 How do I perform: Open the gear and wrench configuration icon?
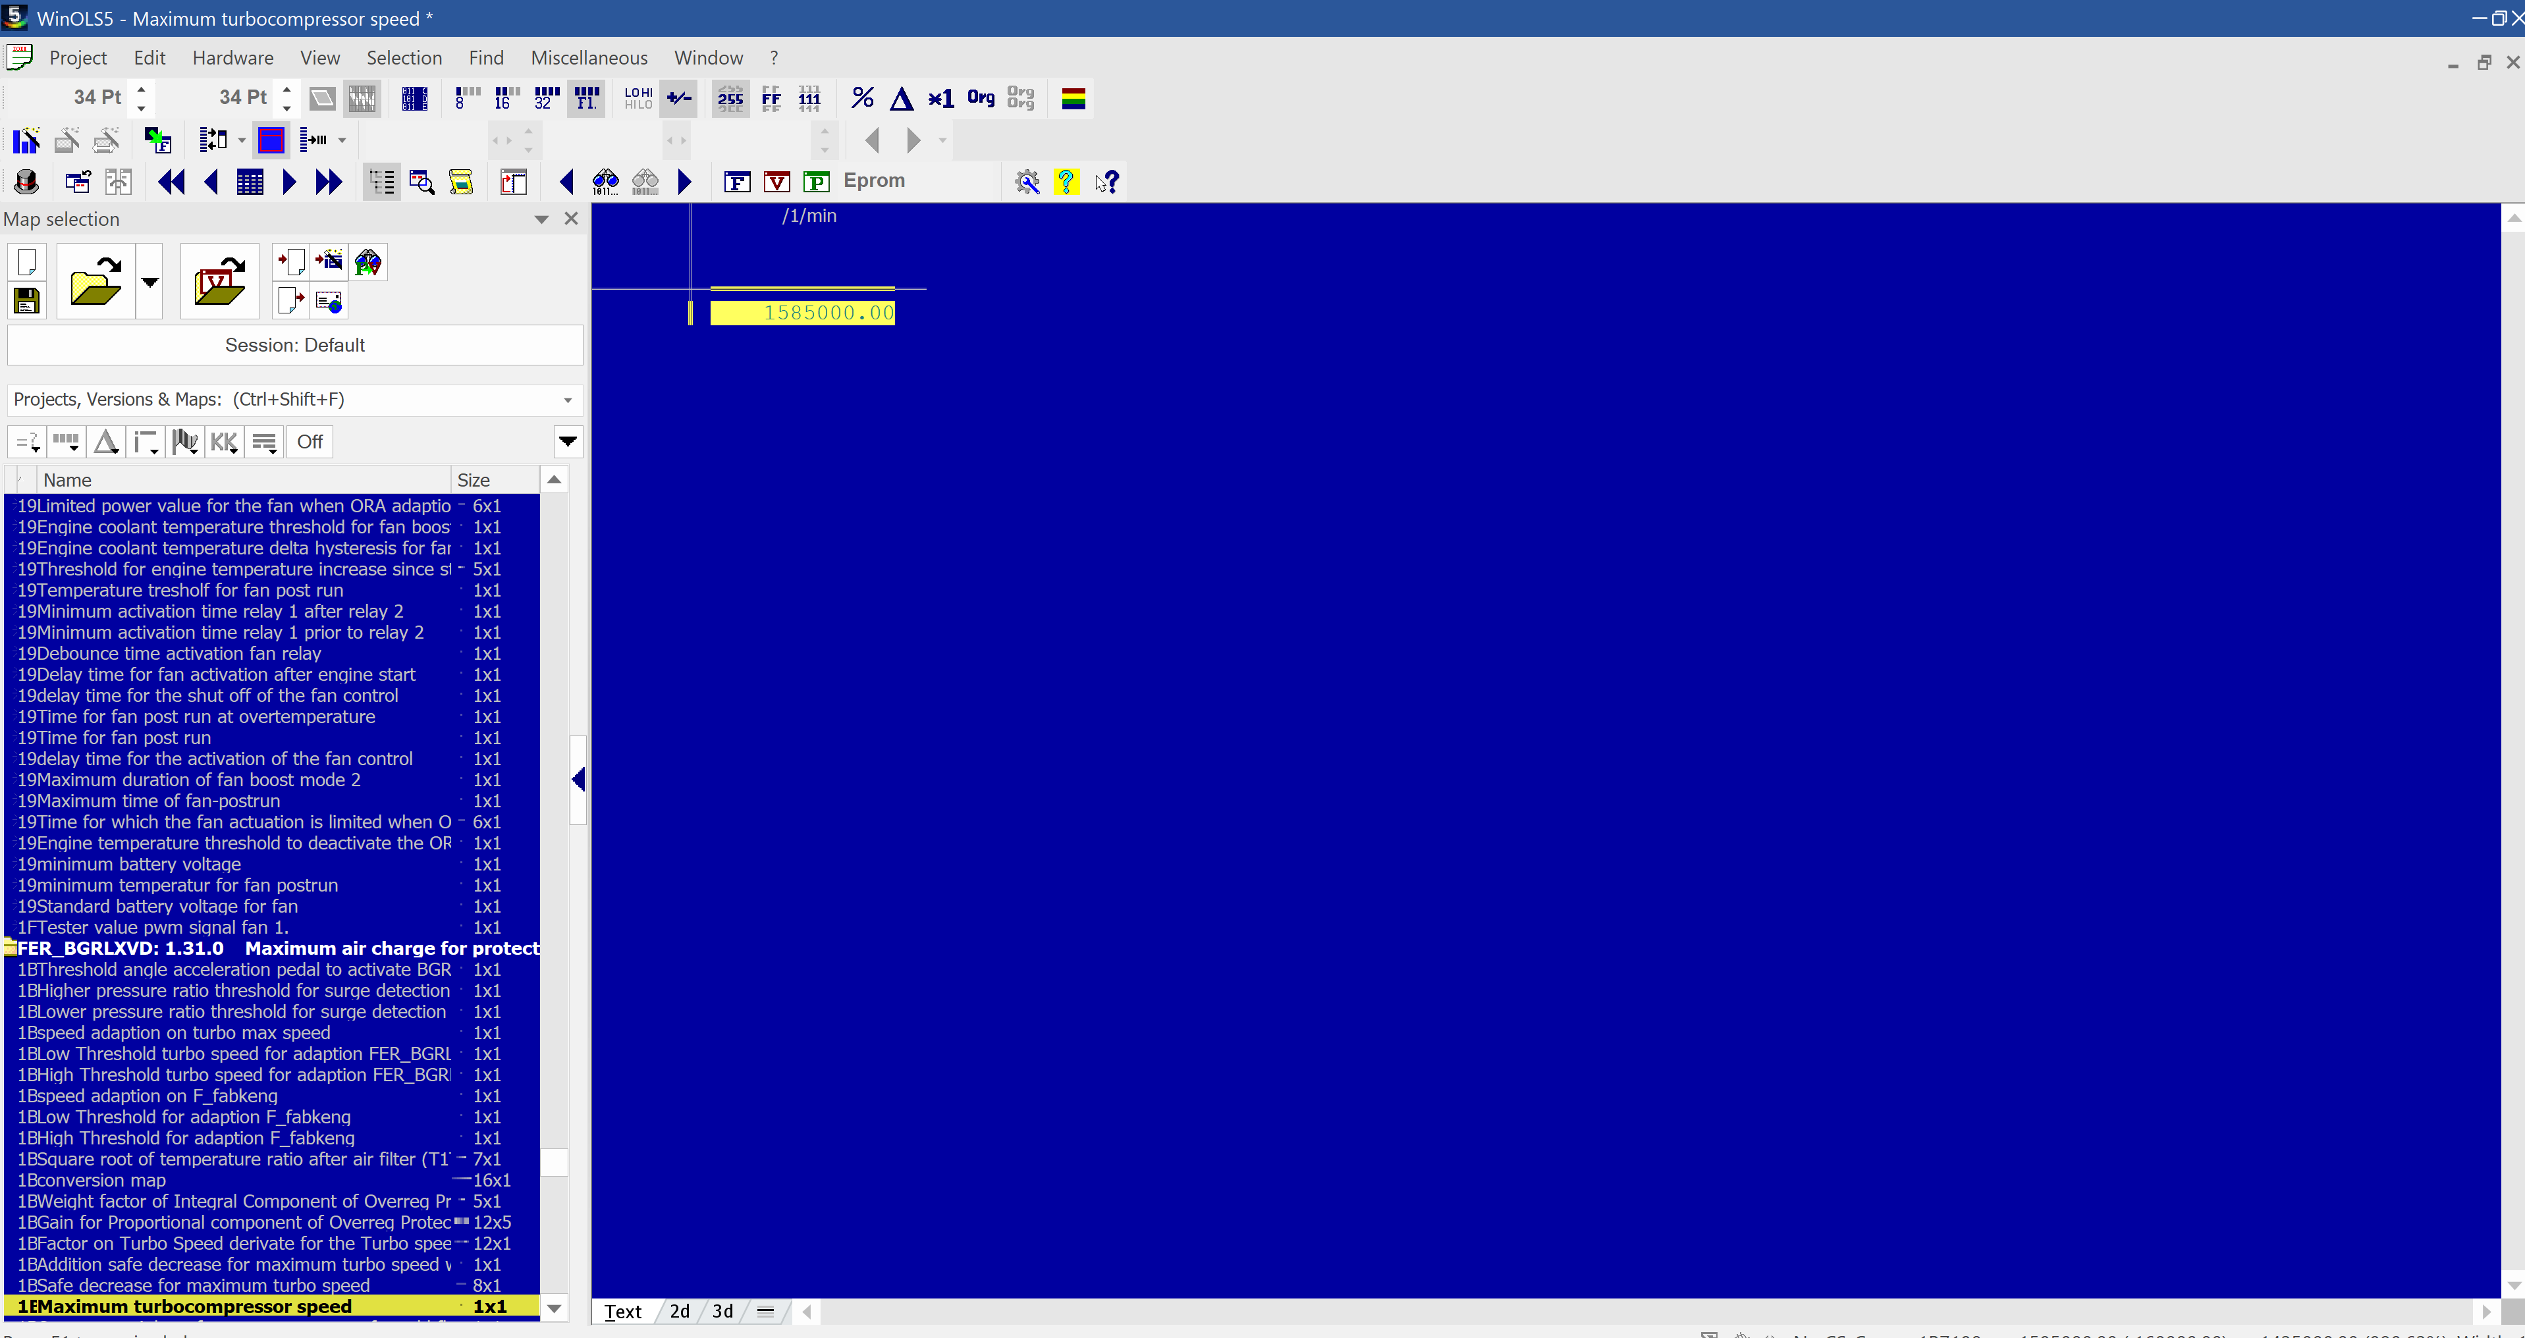point(1026,181)
